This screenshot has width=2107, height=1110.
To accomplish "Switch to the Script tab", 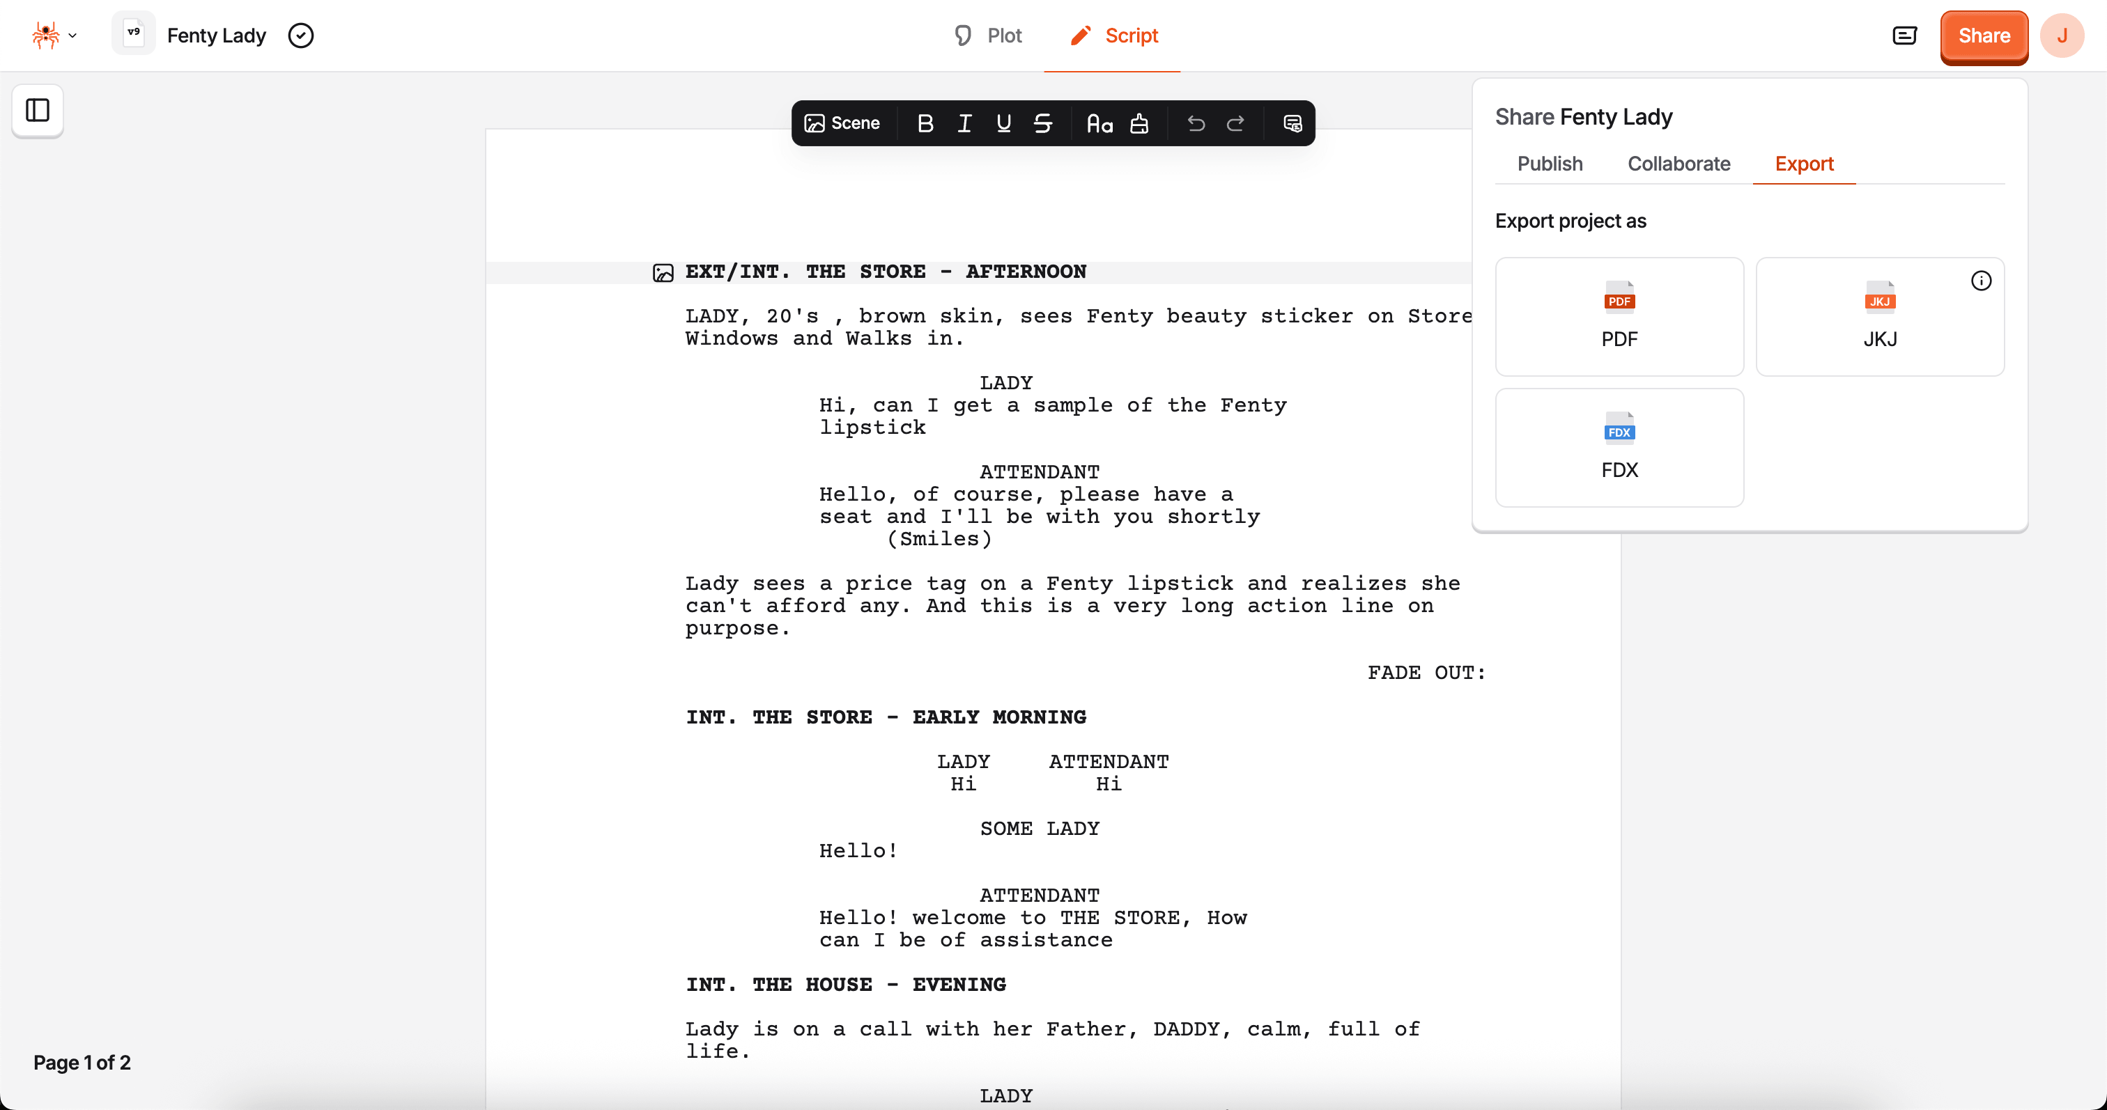I will click(x=1113, y=35).
